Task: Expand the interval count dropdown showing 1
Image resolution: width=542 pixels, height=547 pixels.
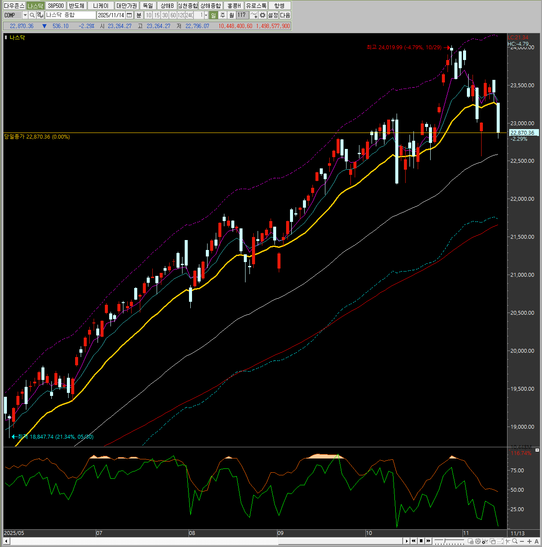Action: click(x=206, y=15)
